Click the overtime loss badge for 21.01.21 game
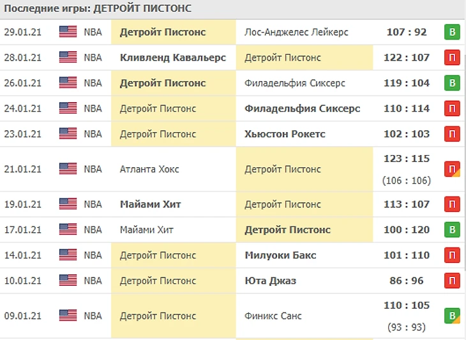 pyautogui.click(x=452, y=169)
